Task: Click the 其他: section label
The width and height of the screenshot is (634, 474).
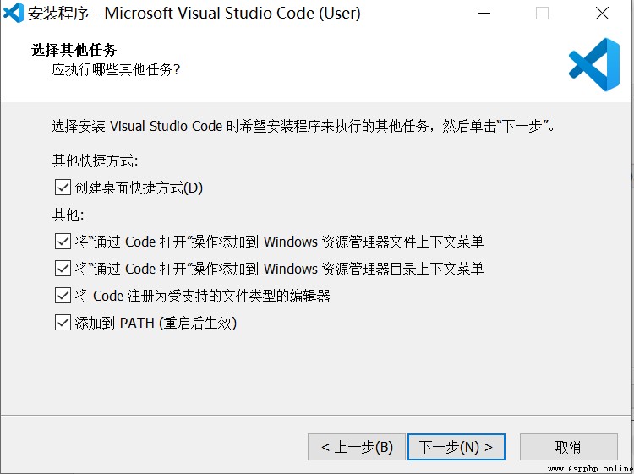Action: tap(68, 215)
